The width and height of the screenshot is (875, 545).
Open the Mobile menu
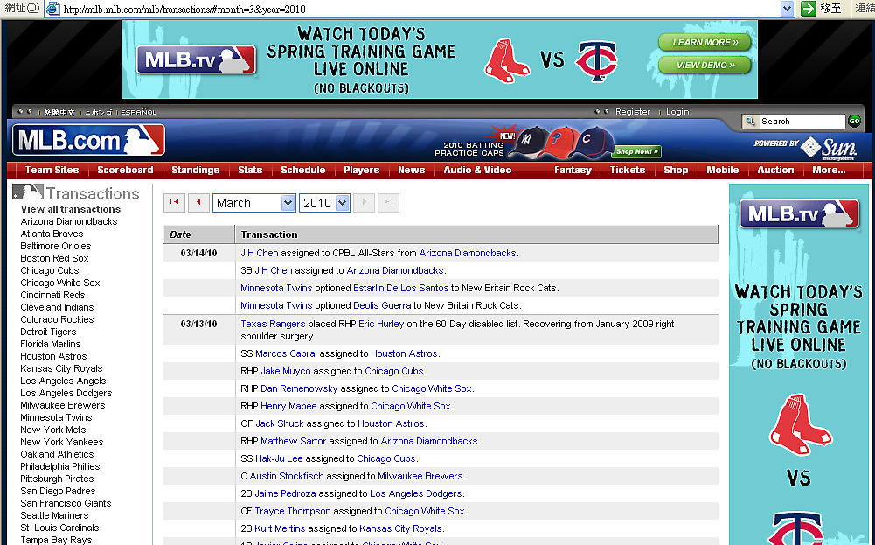(x=723, y=170)
